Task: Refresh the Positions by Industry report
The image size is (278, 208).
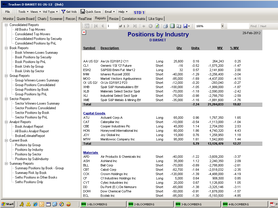Action: [157, 26]
